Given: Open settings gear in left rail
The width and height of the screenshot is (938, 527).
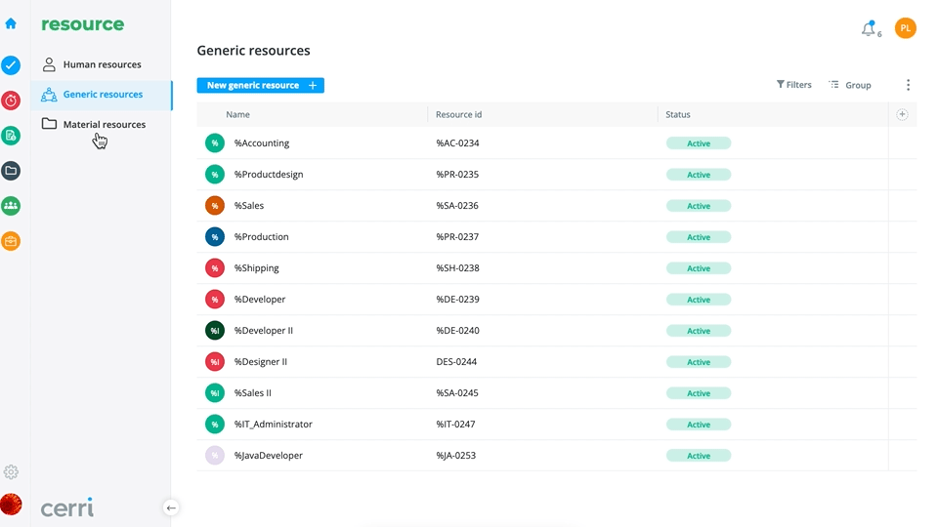Looking at the screenshot, I should 11,472.
